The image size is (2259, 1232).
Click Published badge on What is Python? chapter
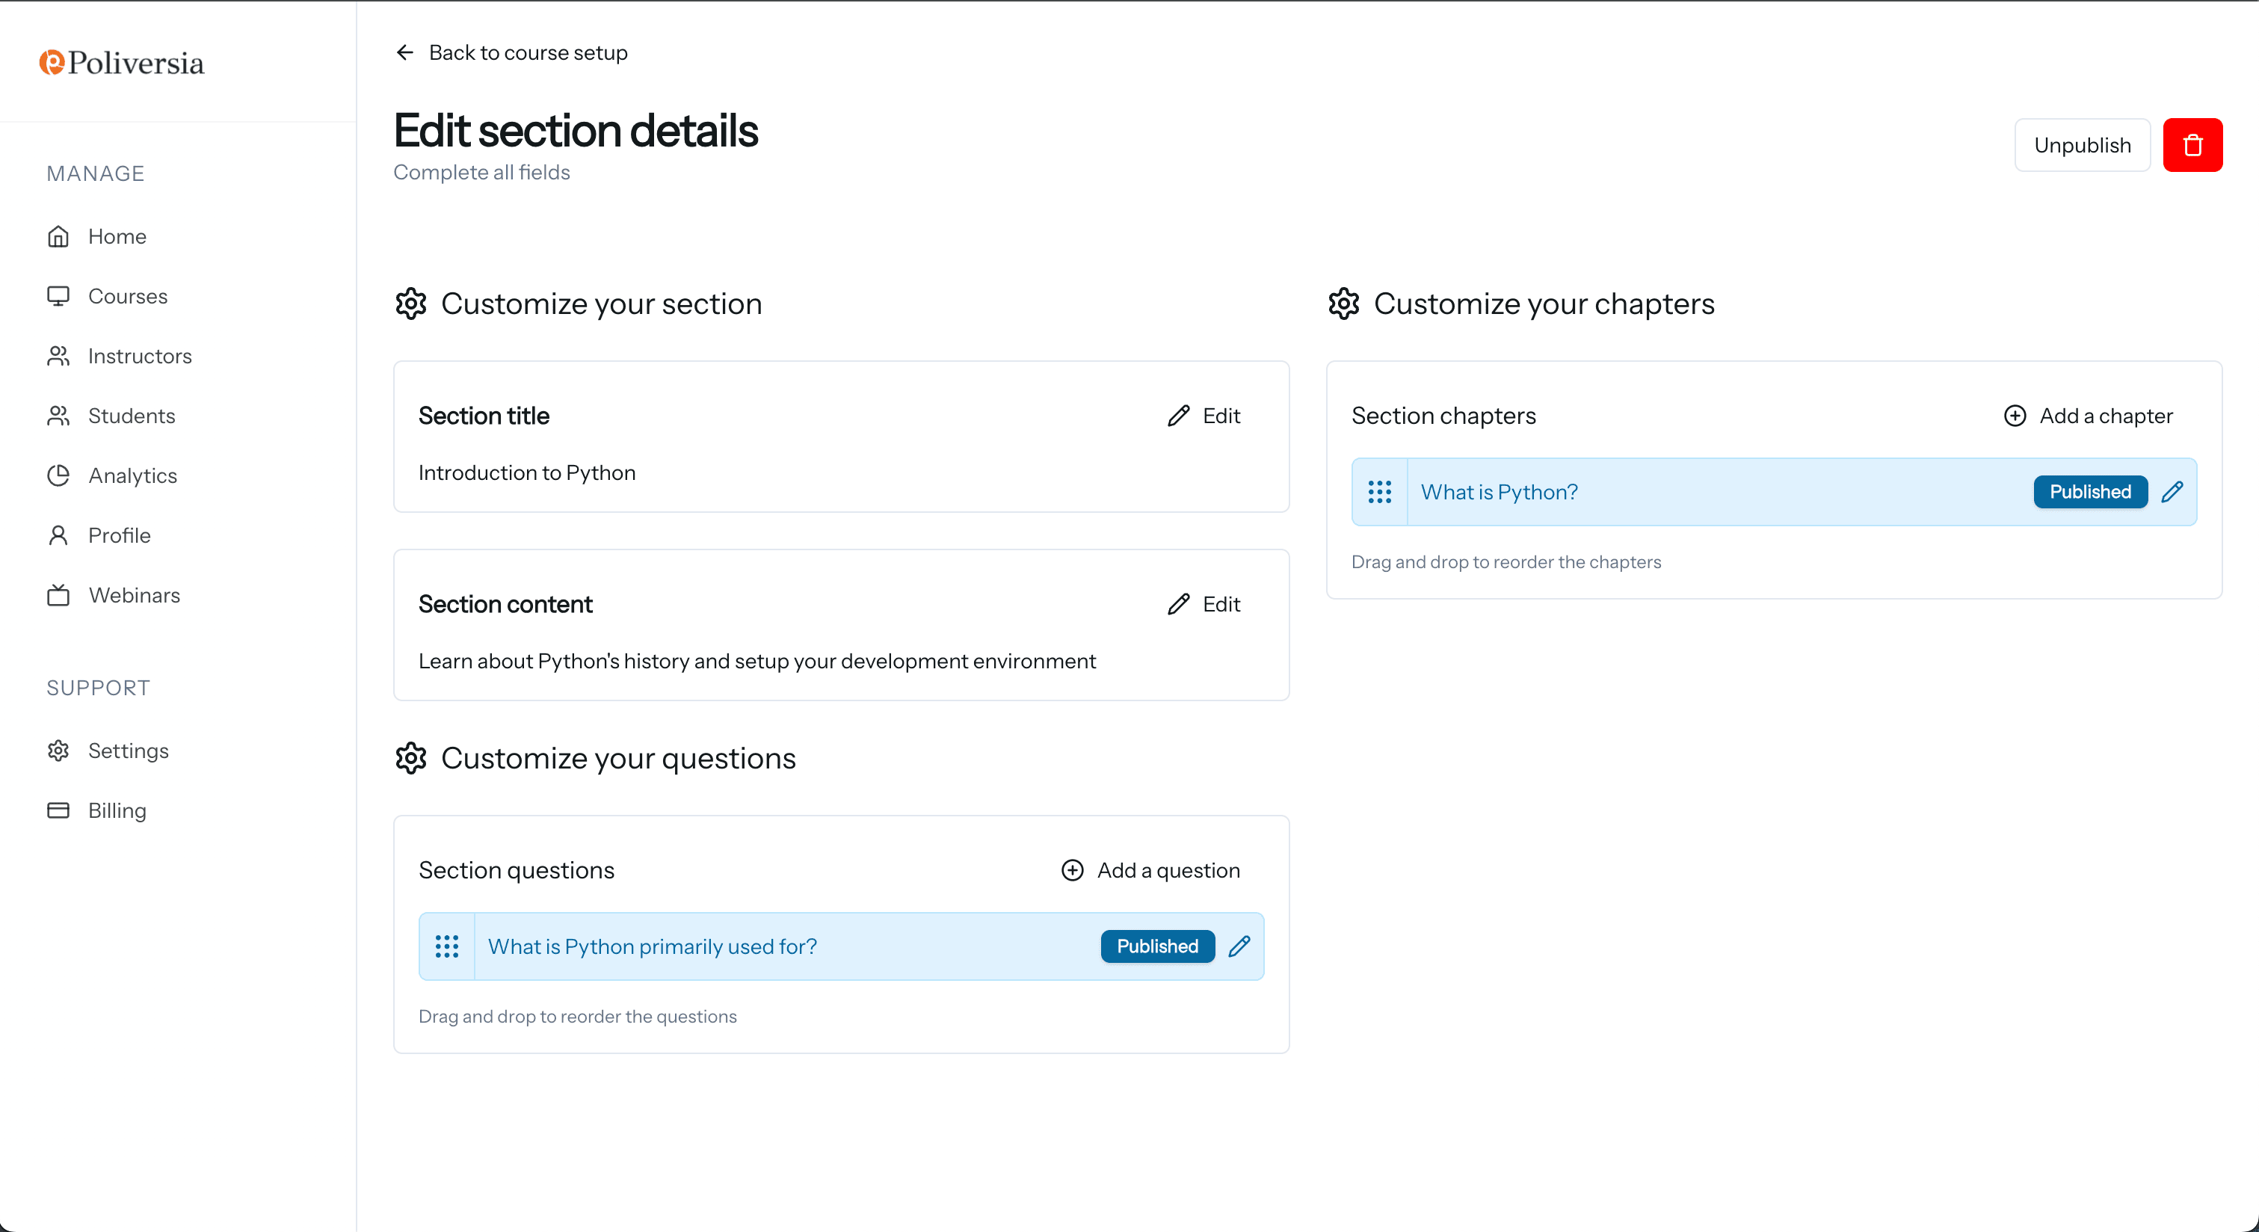click(2090, 492)
